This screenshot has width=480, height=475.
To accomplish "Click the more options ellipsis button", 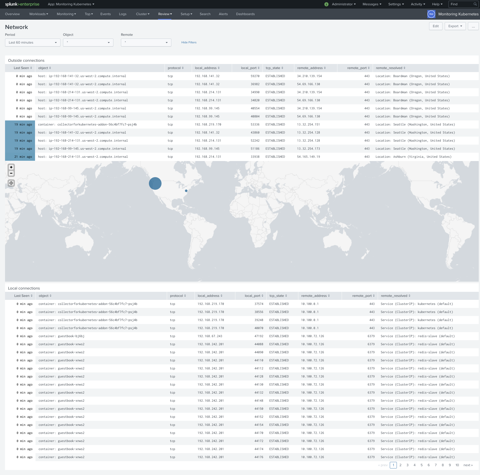I will tap(473, 26).
